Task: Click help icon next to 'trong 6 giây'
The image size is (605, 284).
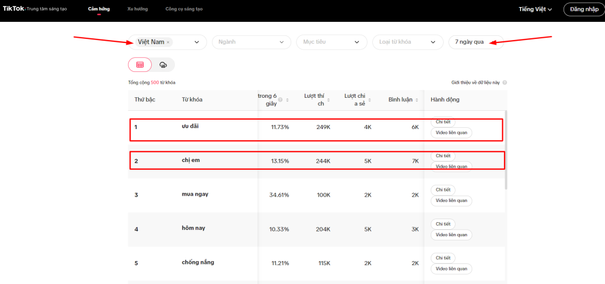Action: 280,100
